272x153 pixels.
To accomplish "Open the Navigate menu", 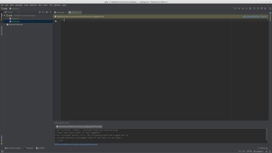I will tap(19, 5).
